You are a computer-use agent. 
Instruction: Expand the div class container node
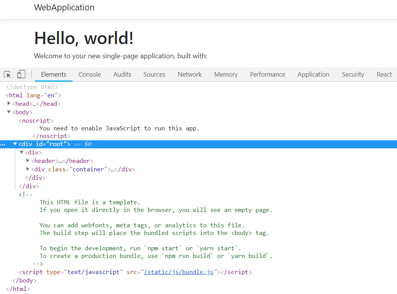coord(28,169)
